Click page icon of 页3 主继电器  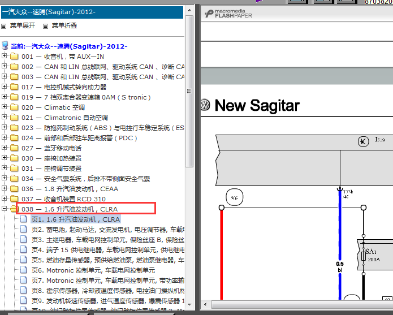click(x=24, y=239)
